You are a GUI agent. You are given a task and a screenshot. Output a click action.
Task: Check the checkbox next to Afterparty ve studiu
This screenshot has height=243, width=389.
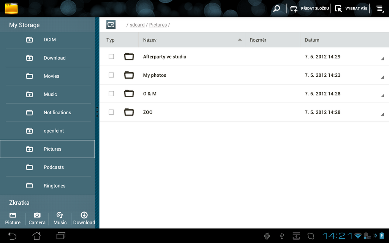tap(111, 56)
